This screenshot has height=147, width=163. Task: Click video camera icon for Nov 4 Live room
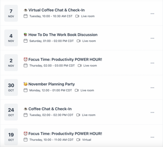pos(79,41)
